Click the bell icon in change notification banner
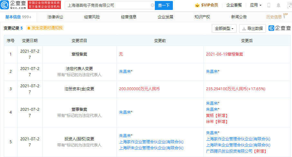The width and height of the screenshot is (292, 157). pos(29,28)
